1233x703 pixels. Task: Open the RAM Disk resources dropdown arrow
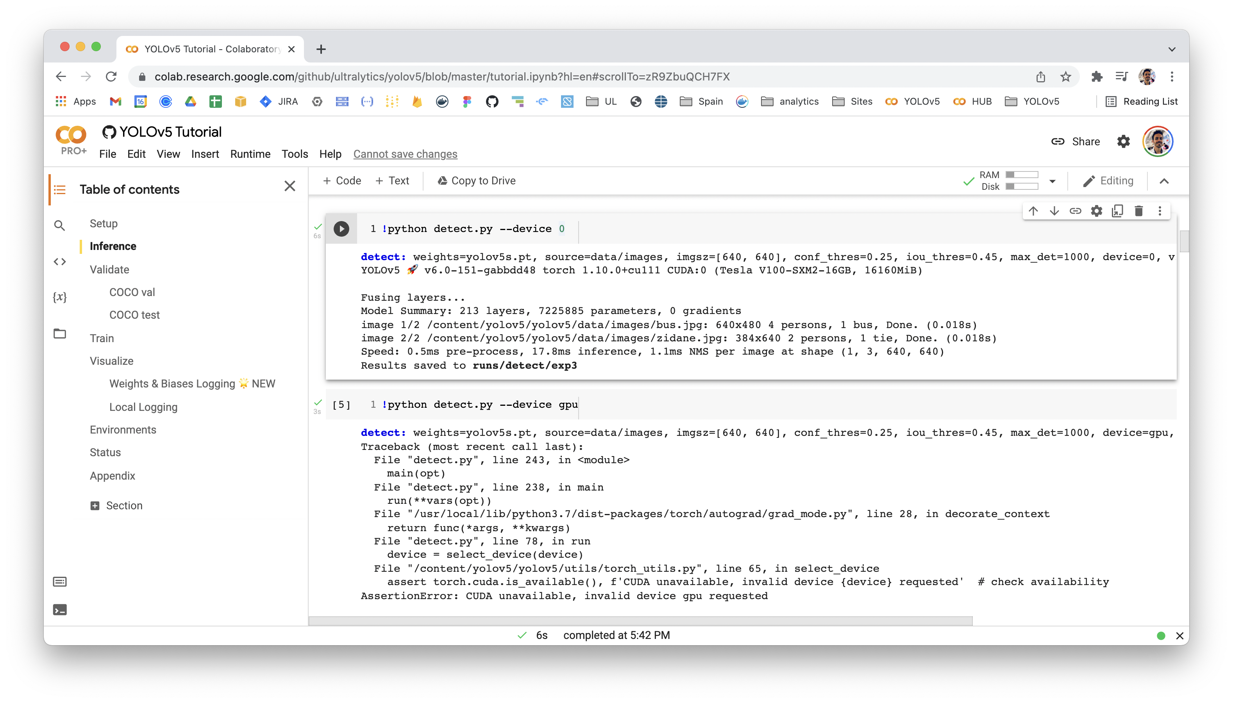tap(1053, 181)
